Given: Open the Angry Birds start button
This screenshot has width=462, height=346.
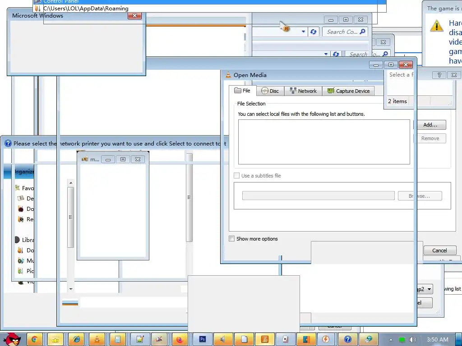Looking at the screenshot, I should click(12, 340).
